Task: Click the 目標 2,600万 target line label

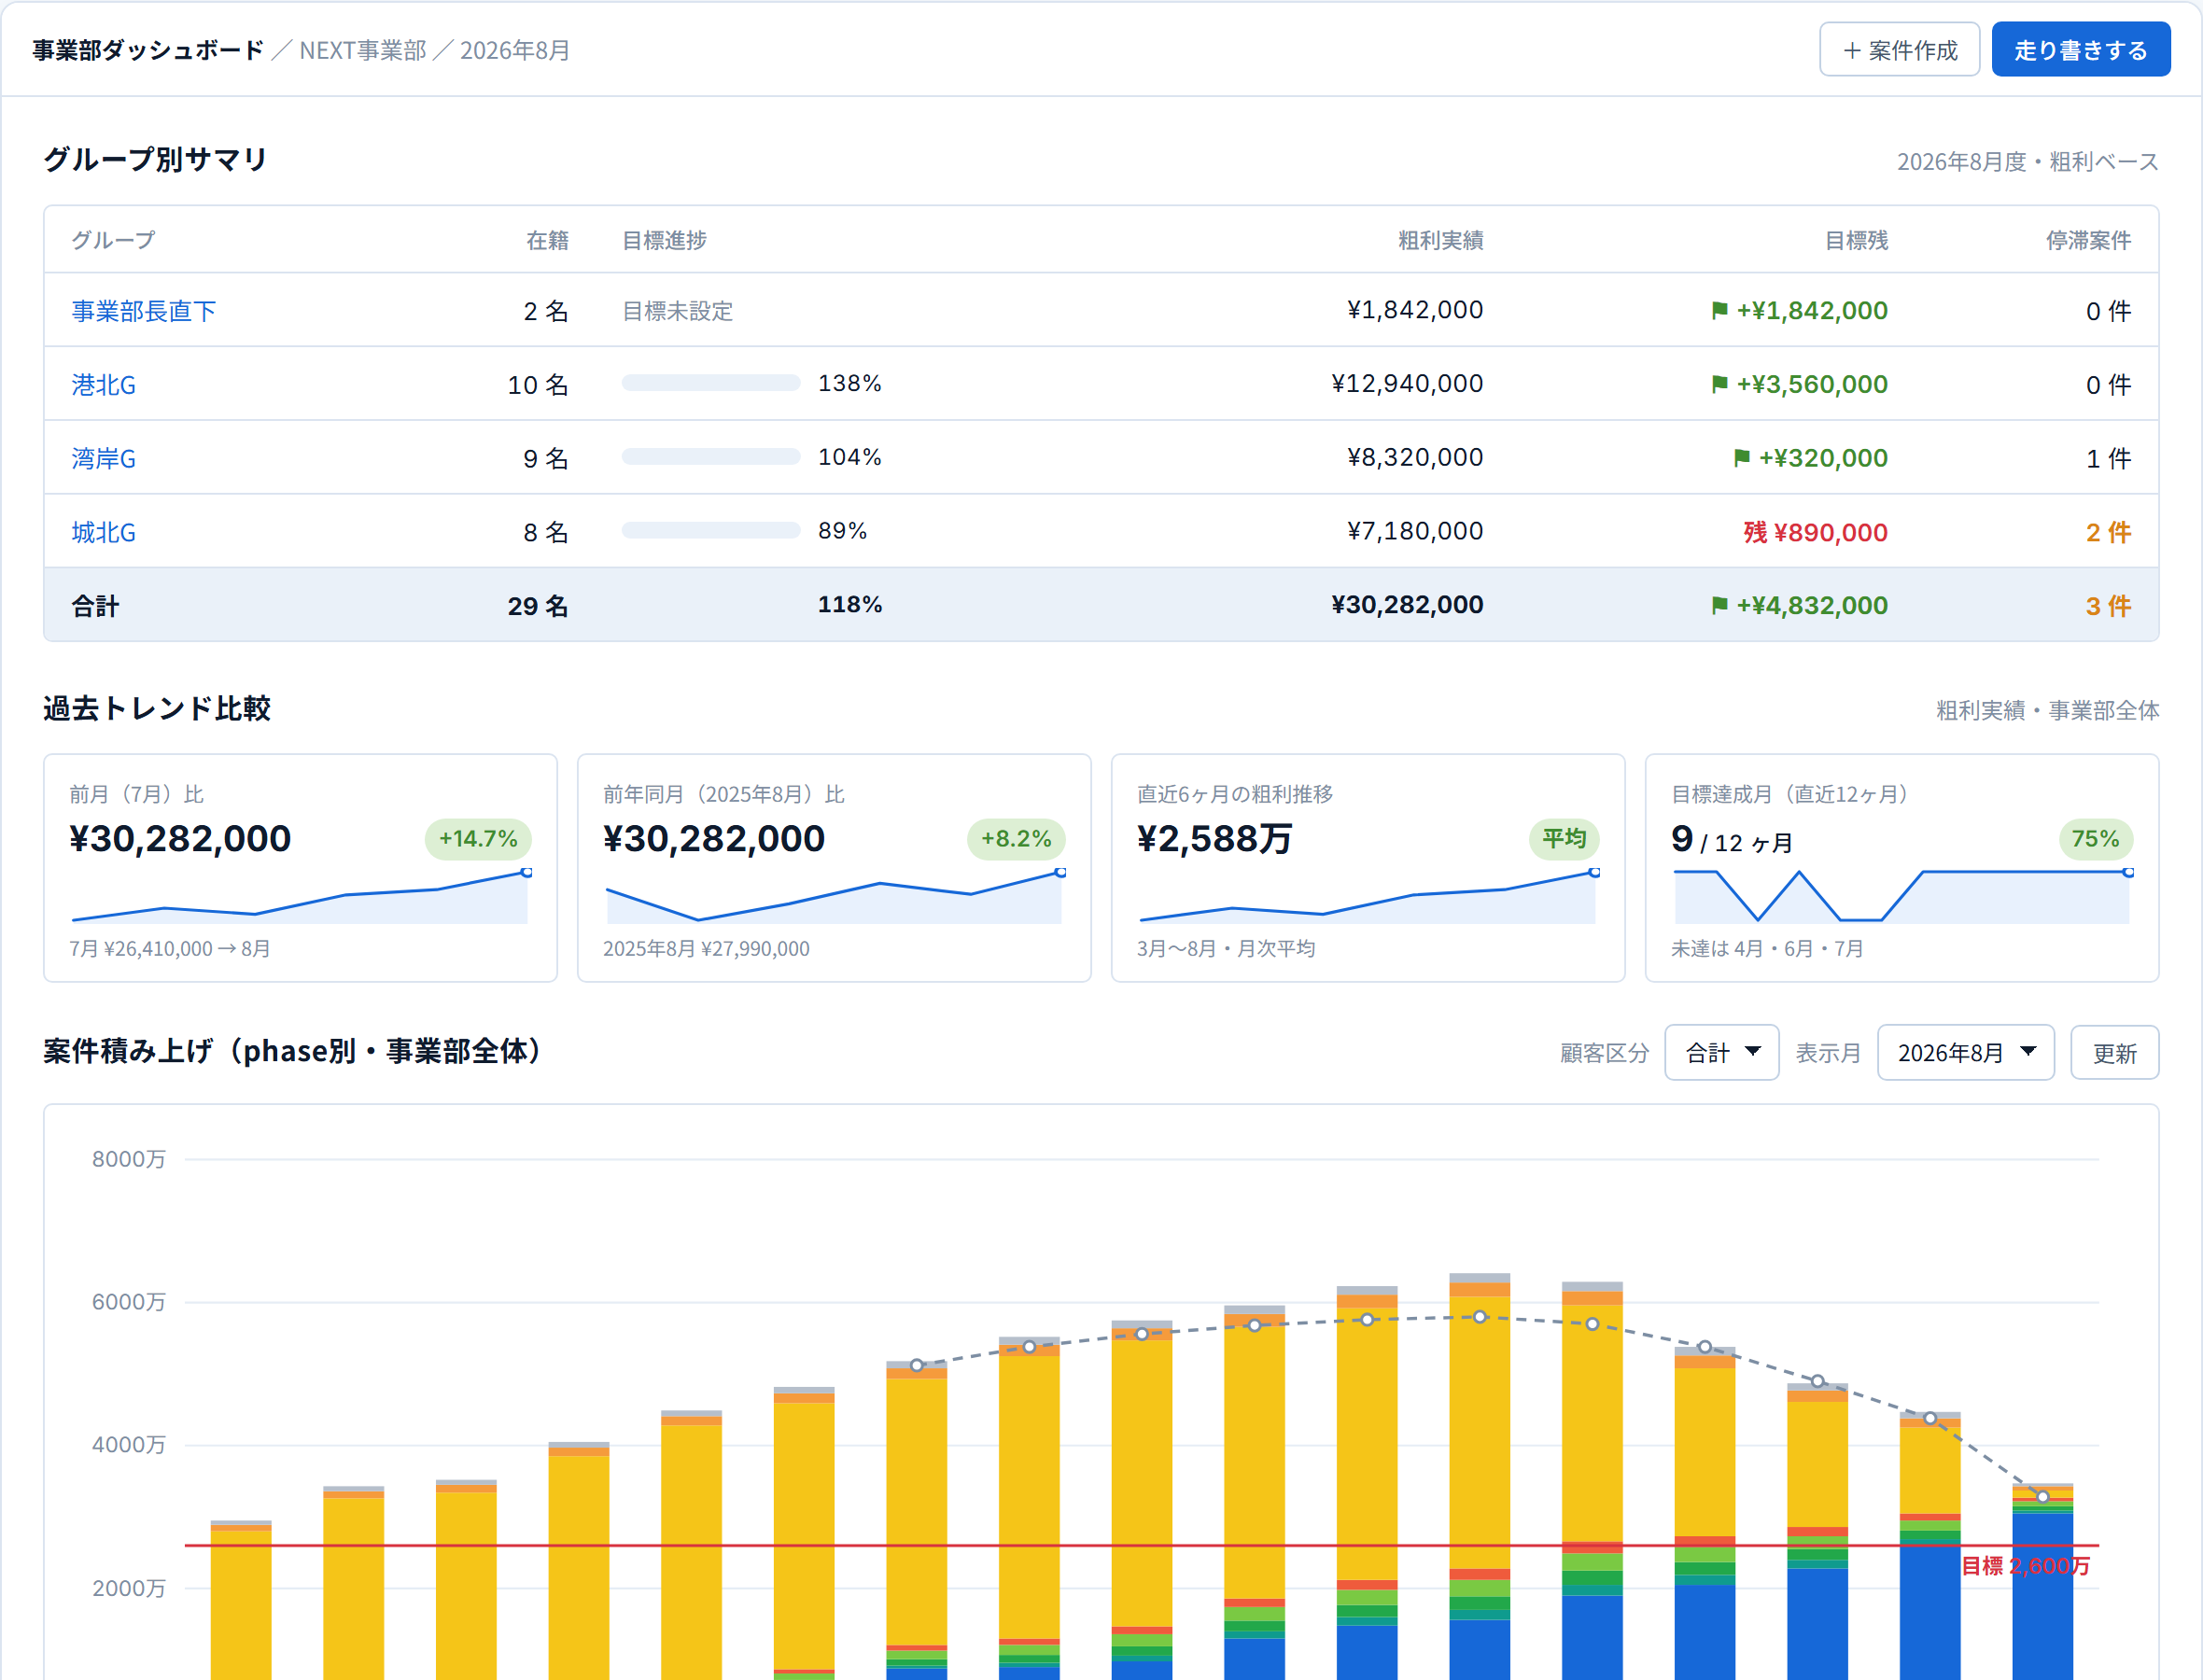Action: click(x=2025, y=1565)
